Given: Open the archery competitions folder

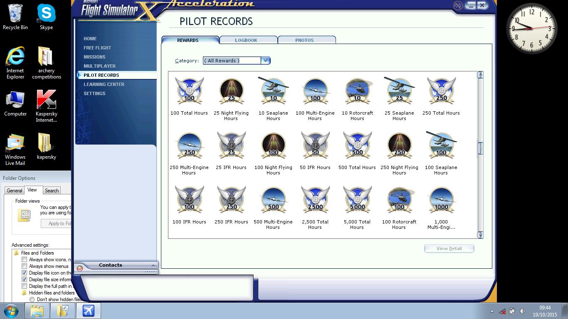Looking at the screenshot, I should point(46,63).
